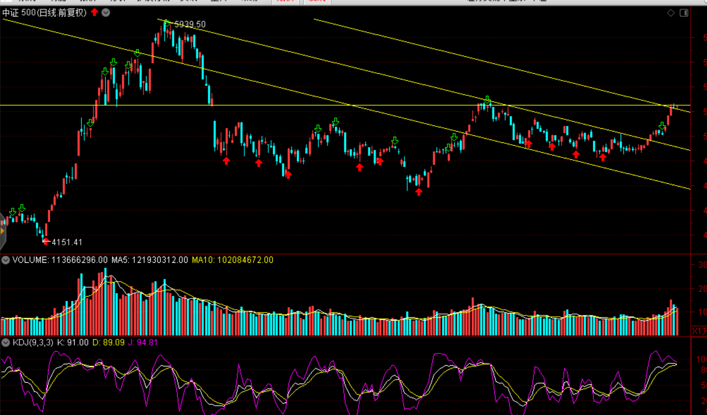
Task: Expand the VOLUME indicator options menu
Action: coord(6,260)
